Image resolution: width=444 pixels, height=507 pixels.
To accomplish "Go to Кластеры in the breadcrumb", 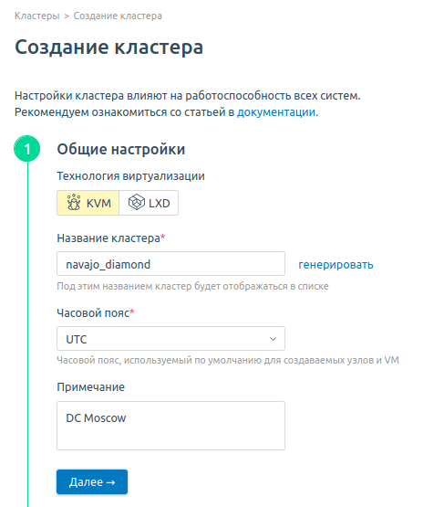I will (37, 16).
